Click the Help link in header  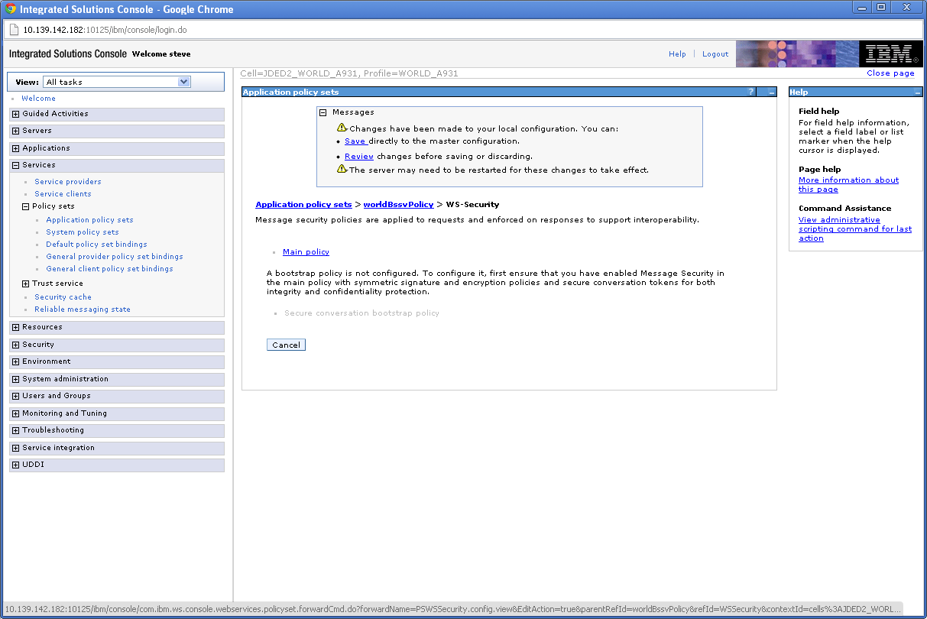[677, 54]
